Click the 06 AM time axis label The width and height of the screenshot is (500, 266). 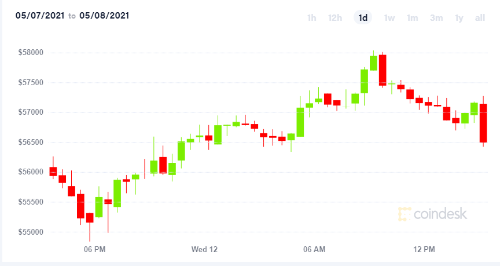314,249
